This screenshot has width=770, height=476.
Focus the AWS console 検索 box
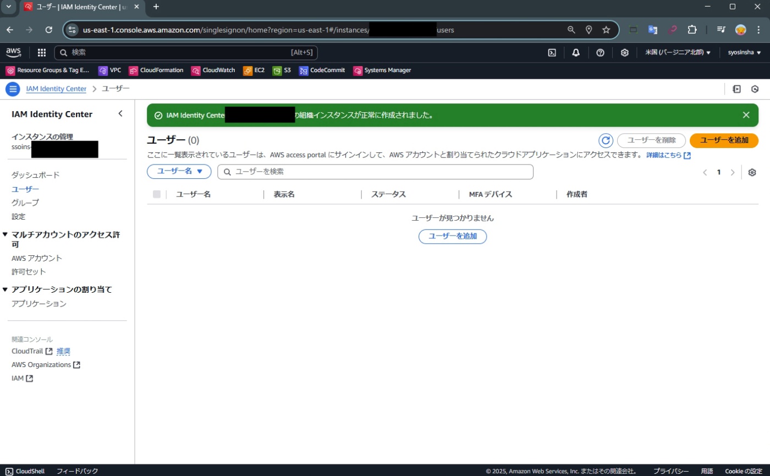[x=186, y=53]
